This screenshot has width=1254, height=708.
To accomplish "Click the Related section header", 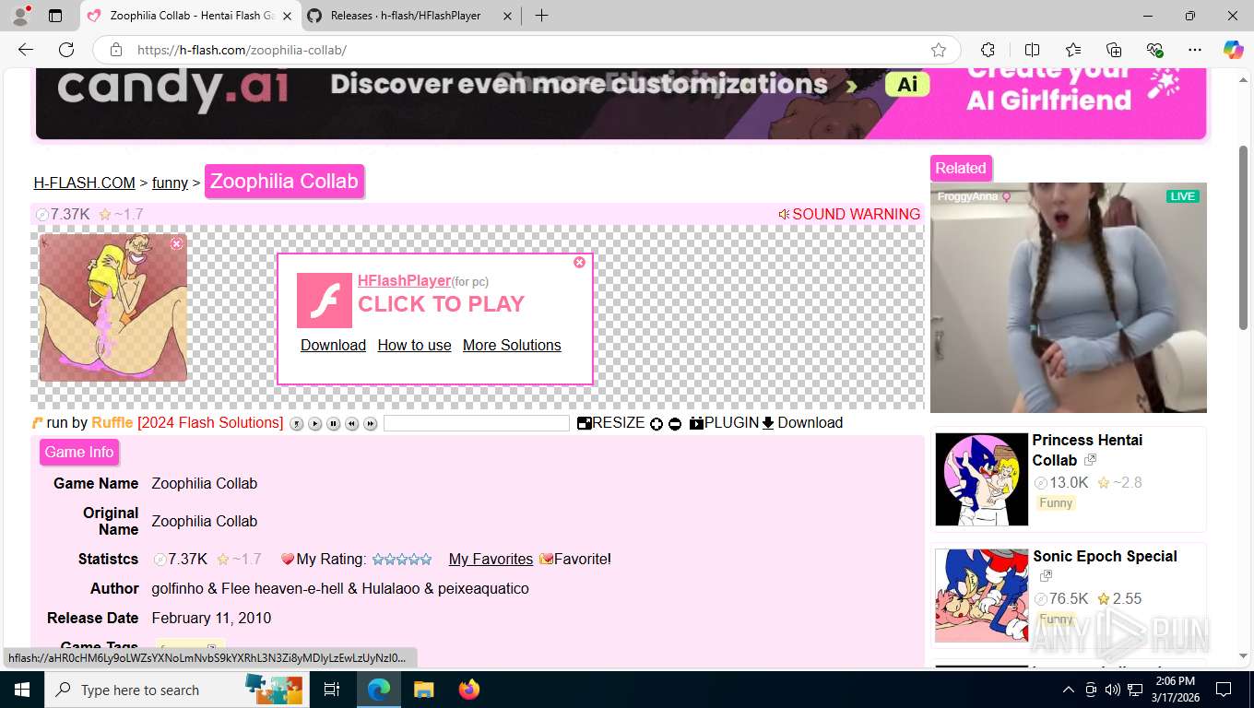I will tap(961, 168).
